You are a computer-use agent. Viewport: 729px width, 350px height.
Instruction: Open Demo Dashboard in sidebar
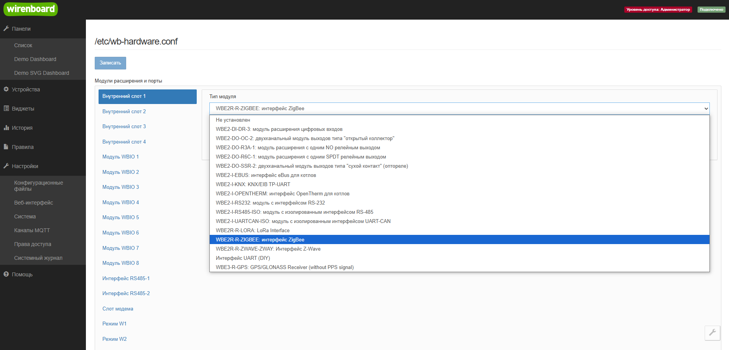(x=43, y=59)
